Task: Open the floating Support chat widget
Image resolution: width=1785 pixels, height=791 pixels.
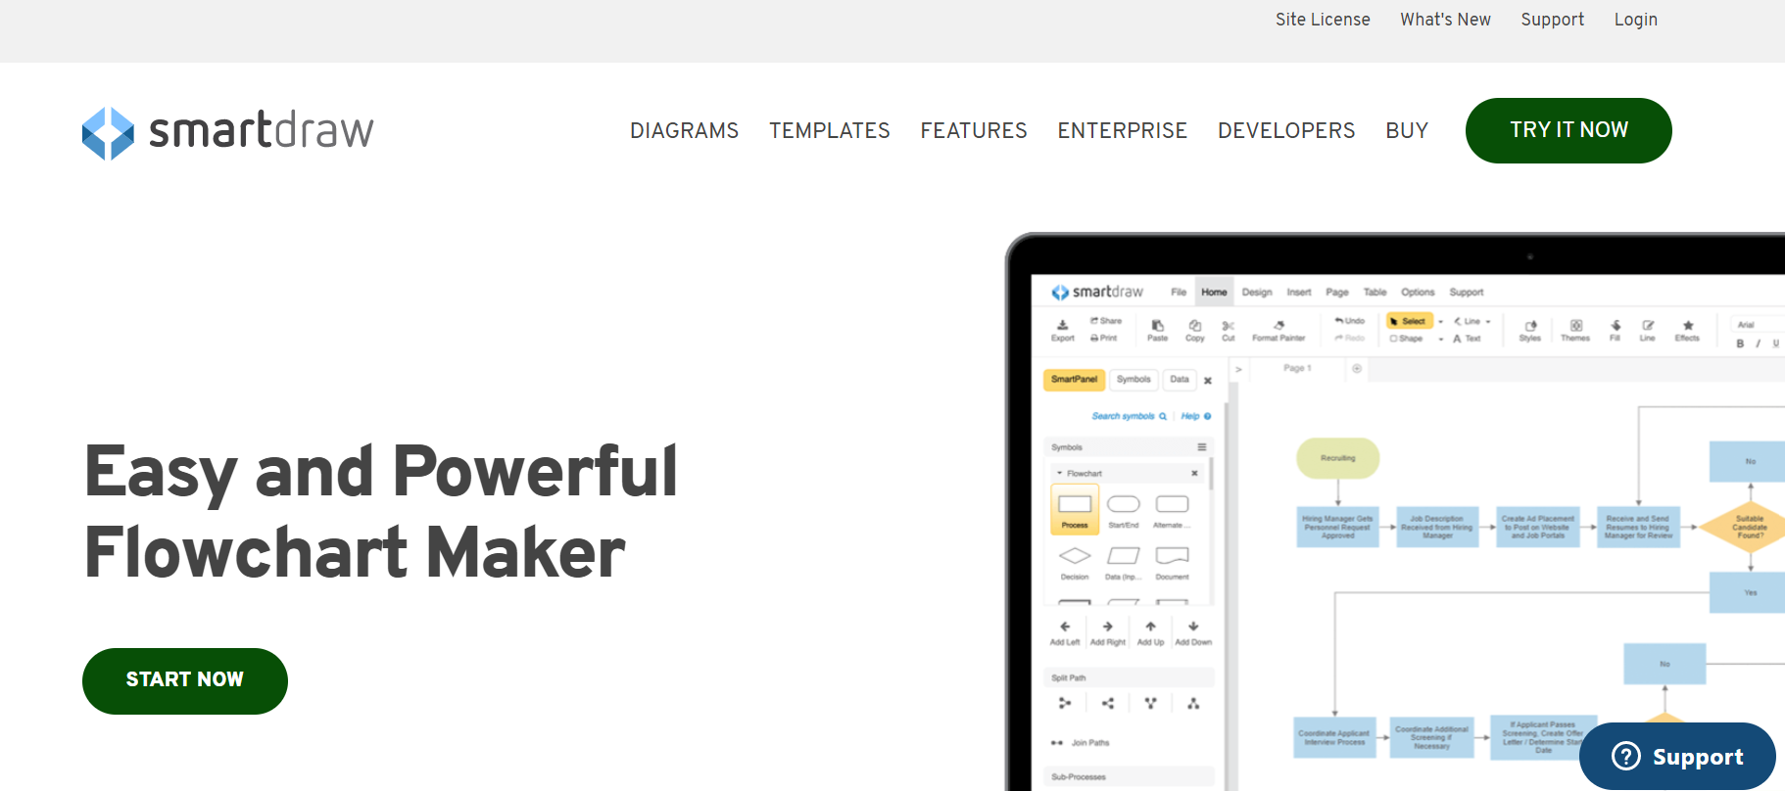Action: pyautogui.click(x=1677, y=756)
